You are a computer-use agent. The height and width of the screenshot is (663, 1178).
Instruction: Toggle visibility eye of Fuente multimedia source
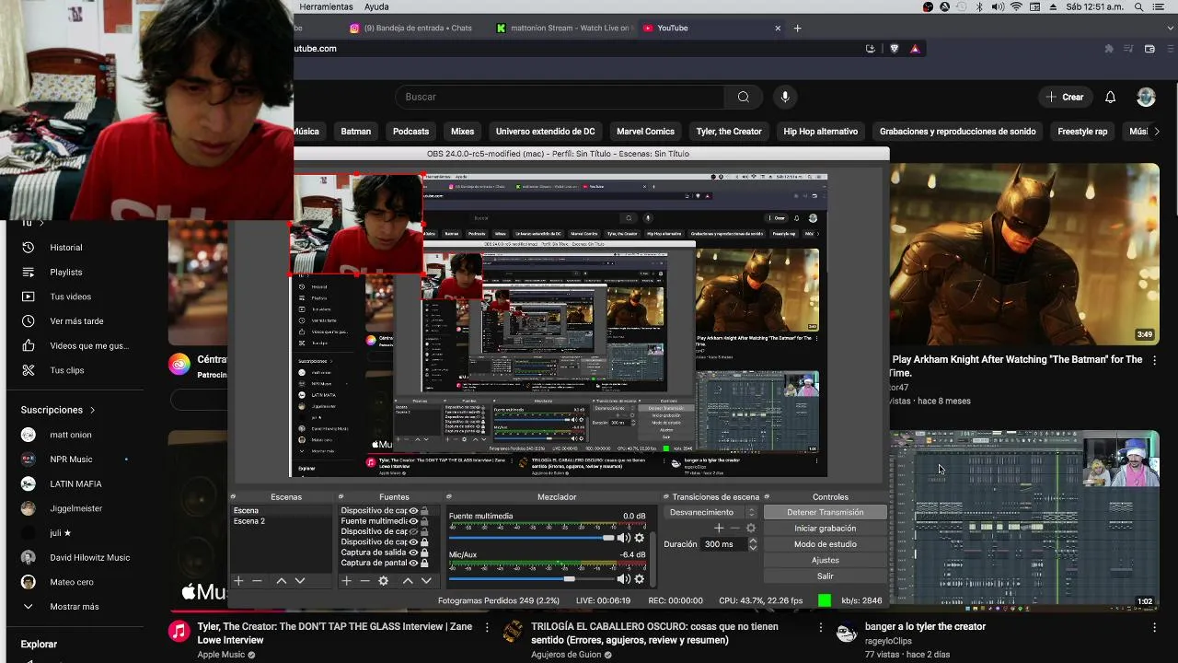[413, 521]
